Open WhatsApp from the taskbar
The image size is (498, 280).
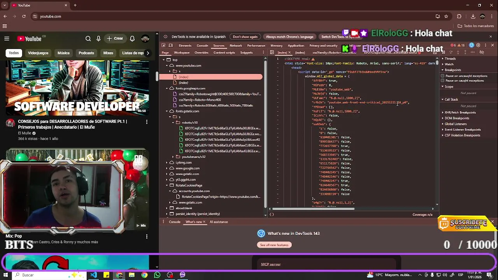pyautogui.click(x=157, y=275)
